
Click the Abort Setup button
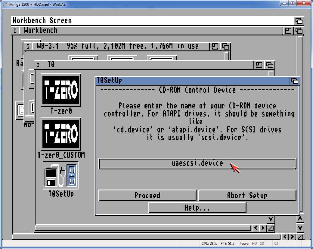(x=247, y=195)
